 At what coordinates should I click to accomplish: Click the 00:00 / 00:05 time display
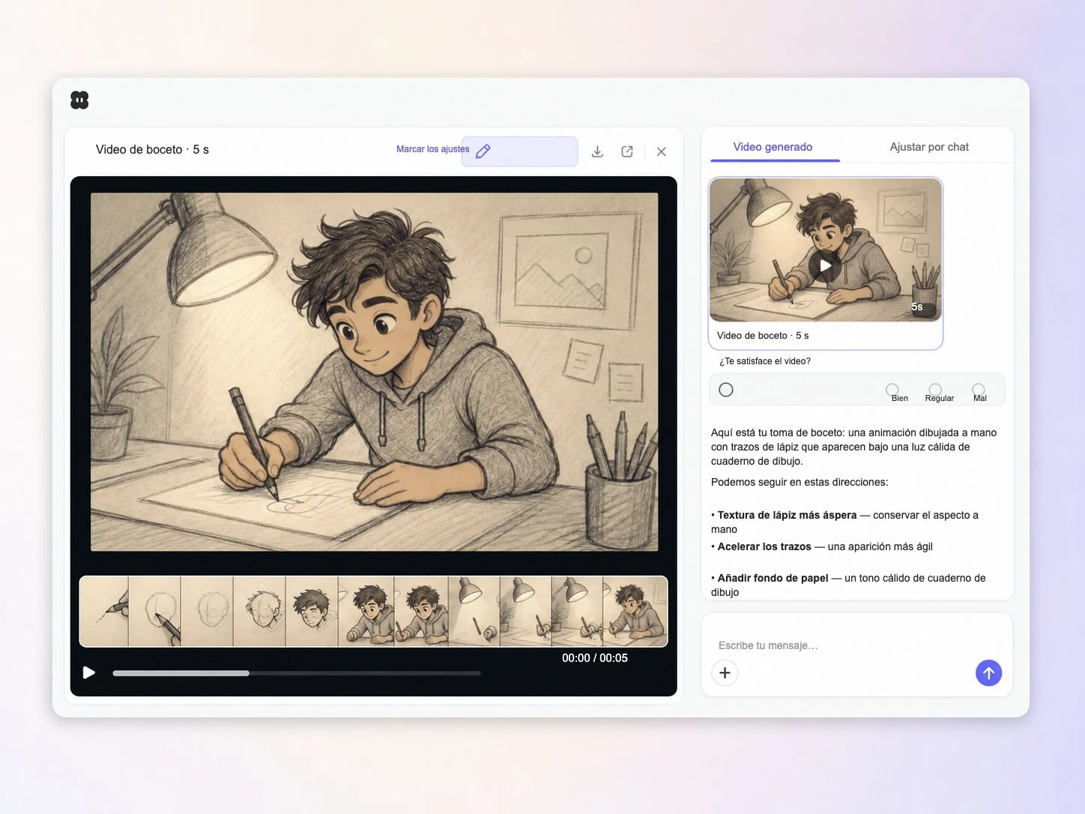(x=595, y=658)
